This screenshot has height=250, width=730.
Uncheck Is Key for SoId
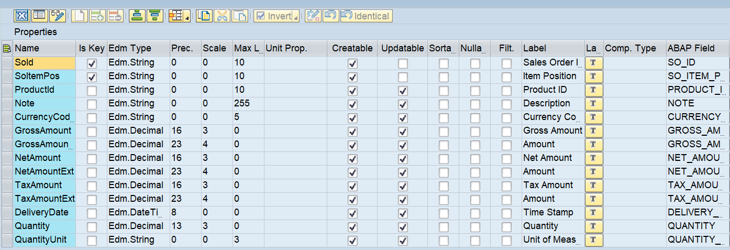coord(92,63)
